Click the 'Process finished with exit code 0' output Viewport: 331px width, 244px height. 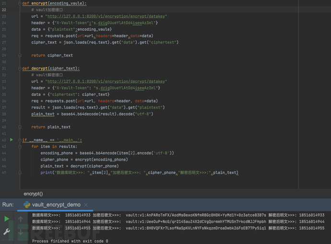pyautogui.click(x=70, y=241)
